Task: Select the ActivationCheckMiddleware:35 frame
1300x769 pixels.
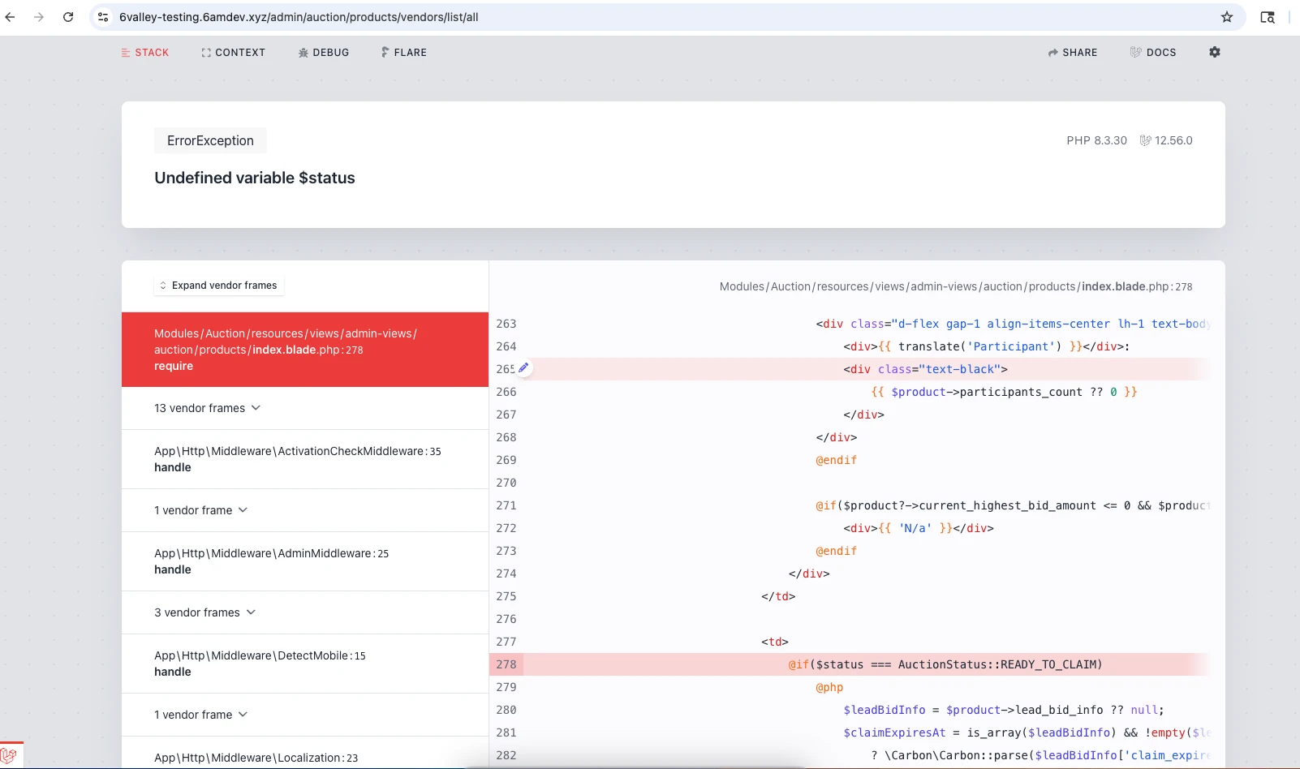Action: coord(305,459)
